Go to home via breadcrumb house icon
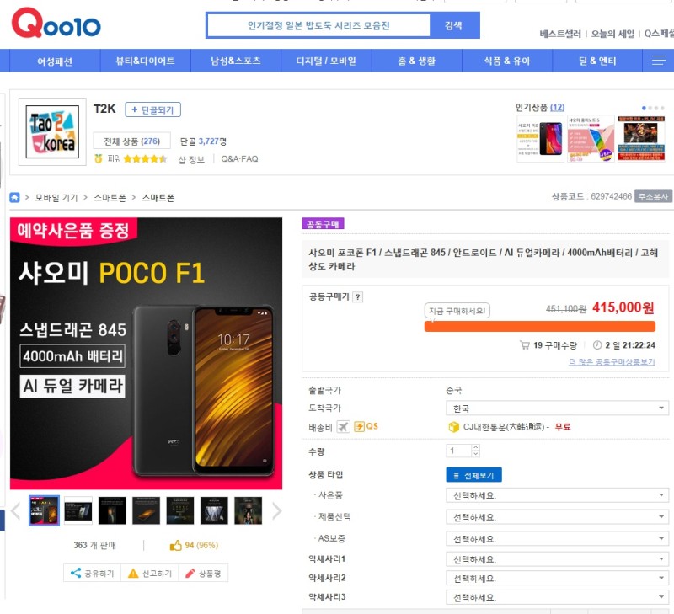 tap(14, 197)
